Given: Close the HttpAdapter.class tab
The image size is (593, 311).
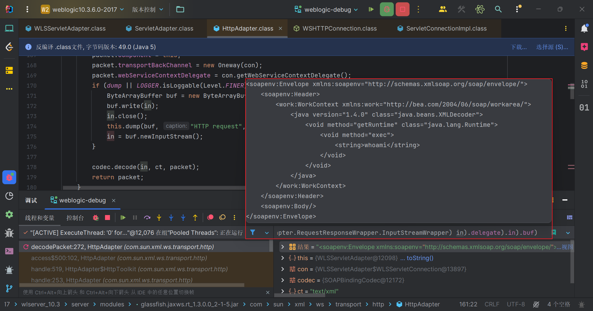Looking at the screenshot, I should [x=280, y=28].
